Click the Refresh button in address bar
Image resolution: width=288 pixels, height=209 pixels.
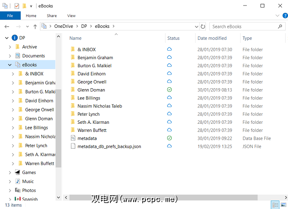point(202,27)
